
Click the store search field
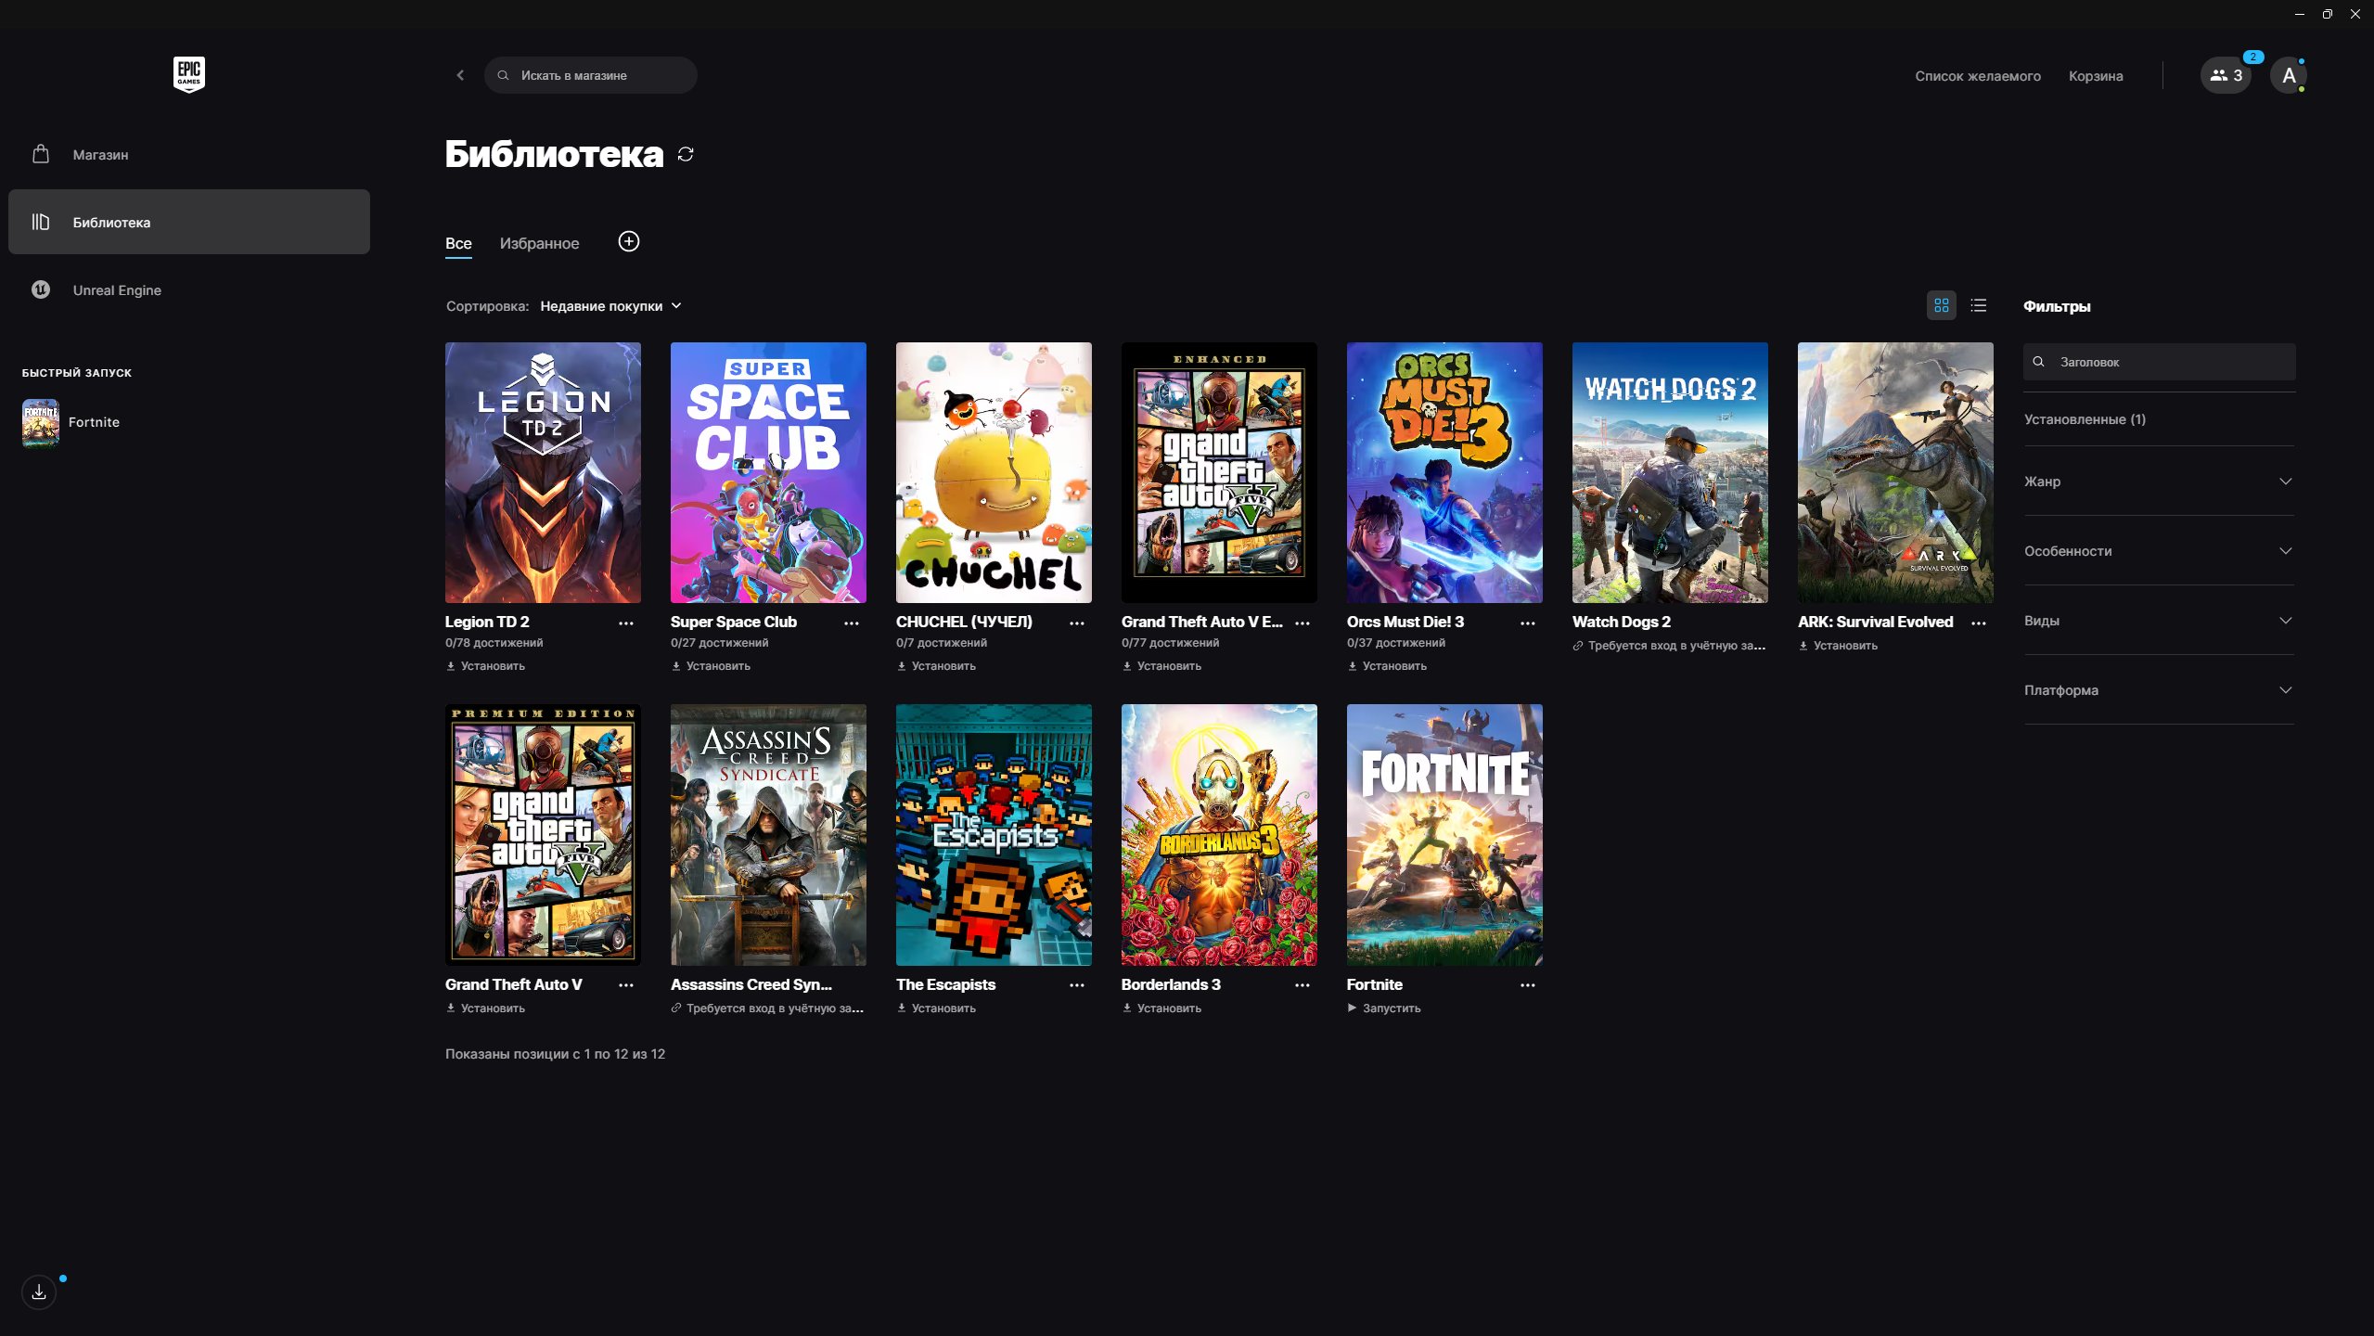click(x=591, y=75)
